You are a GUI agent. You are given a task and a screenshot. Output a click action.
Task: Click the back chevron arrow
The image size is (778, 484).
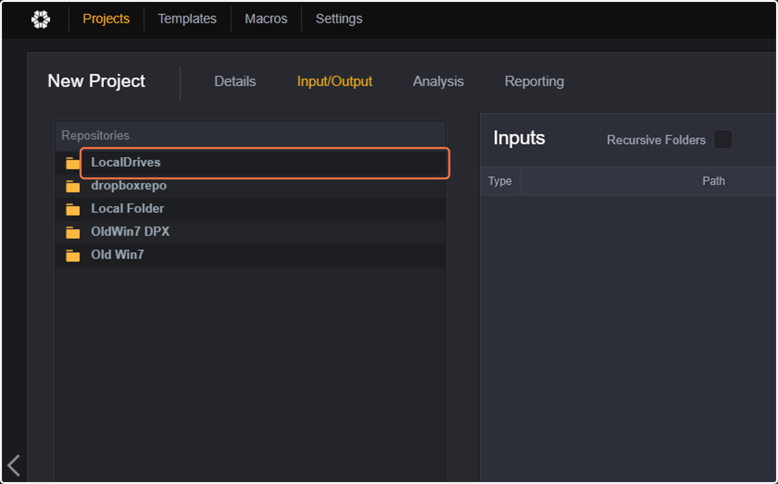coord(14,465)
